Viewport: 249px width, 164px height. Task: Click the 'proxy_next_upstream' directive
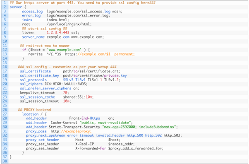click(x=45, y=135)
